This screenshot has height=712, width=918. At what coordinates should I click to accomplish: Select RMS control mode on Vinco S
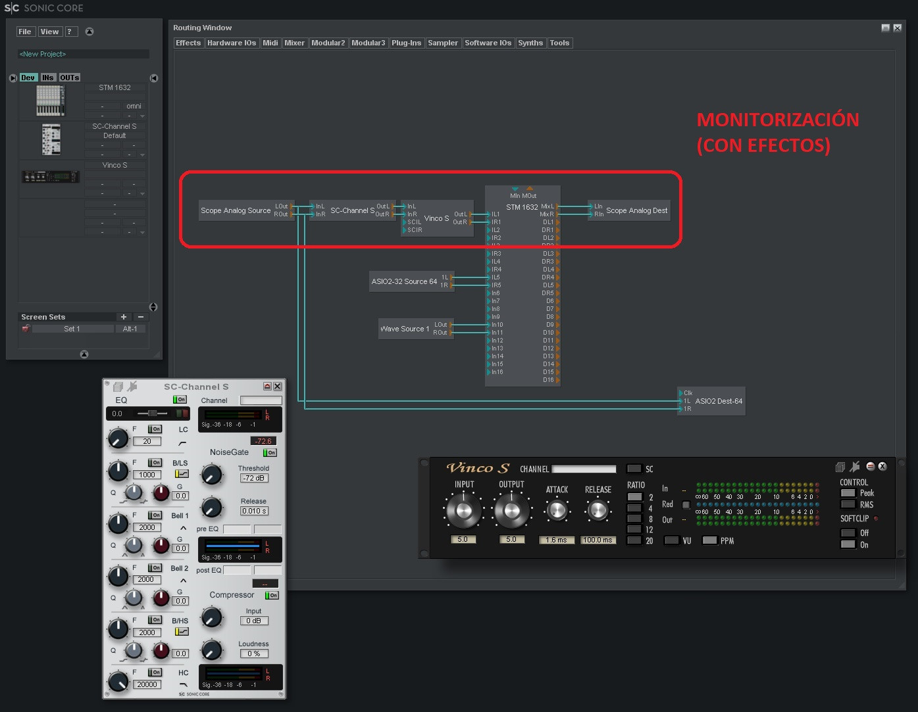(848, 504)
